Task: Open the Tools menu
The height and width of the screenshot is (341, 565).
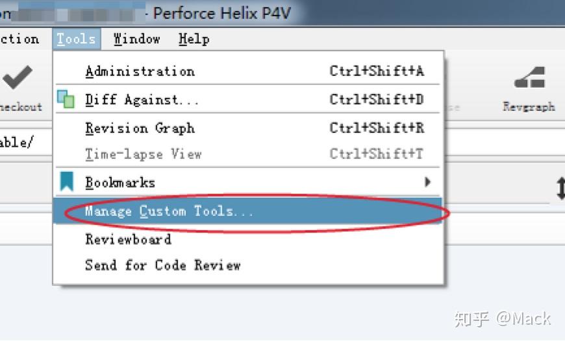Action: [x=76, y=39]
